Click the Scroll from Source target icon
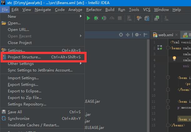191x132 pixels. pos(121,35)
